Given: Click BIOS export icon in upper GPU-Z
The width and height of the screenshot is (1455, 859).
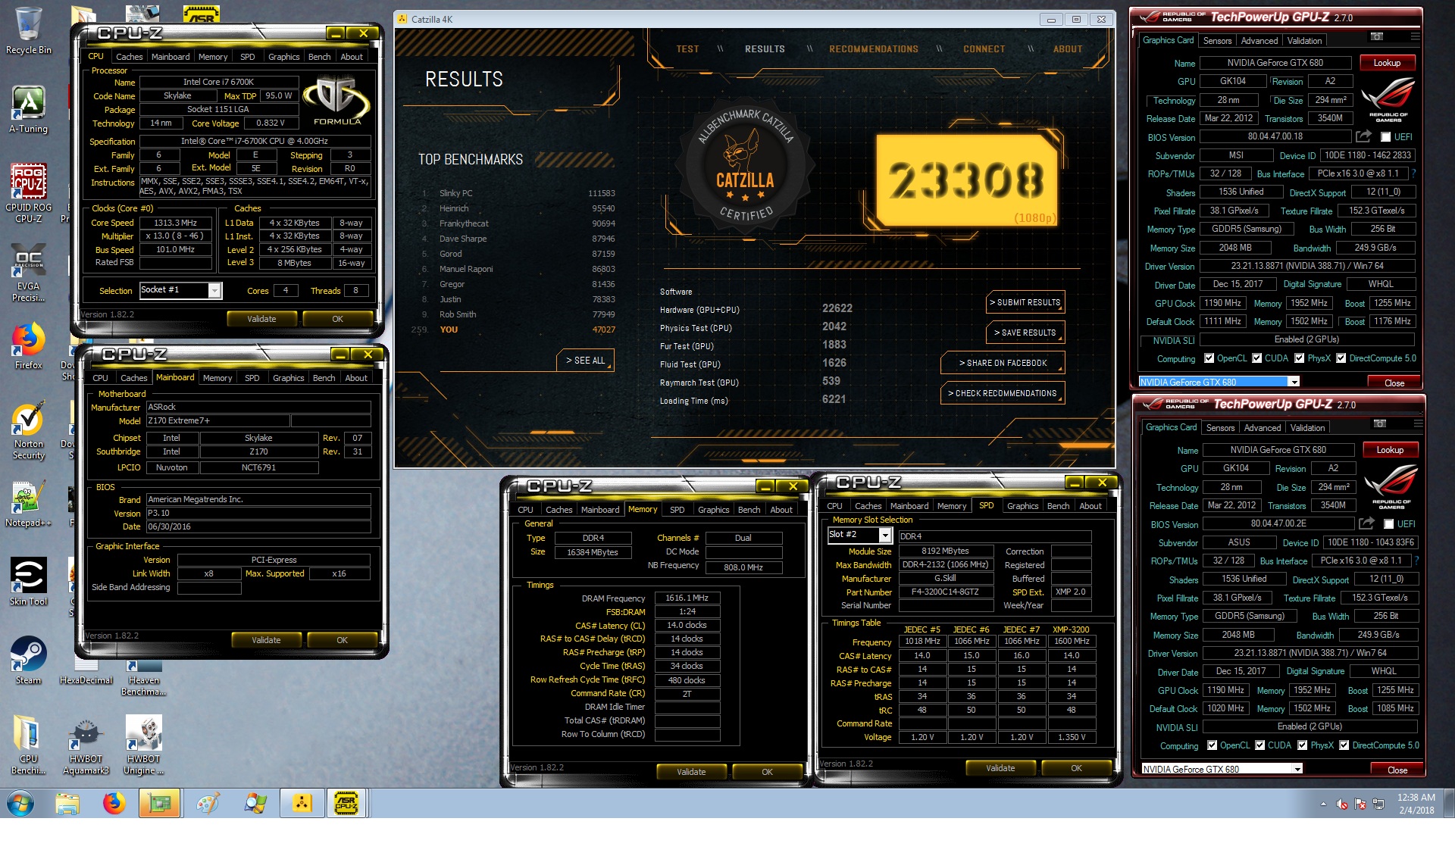Looking at the screenshot, I should pyautogui.click(x=1363, y=136).
